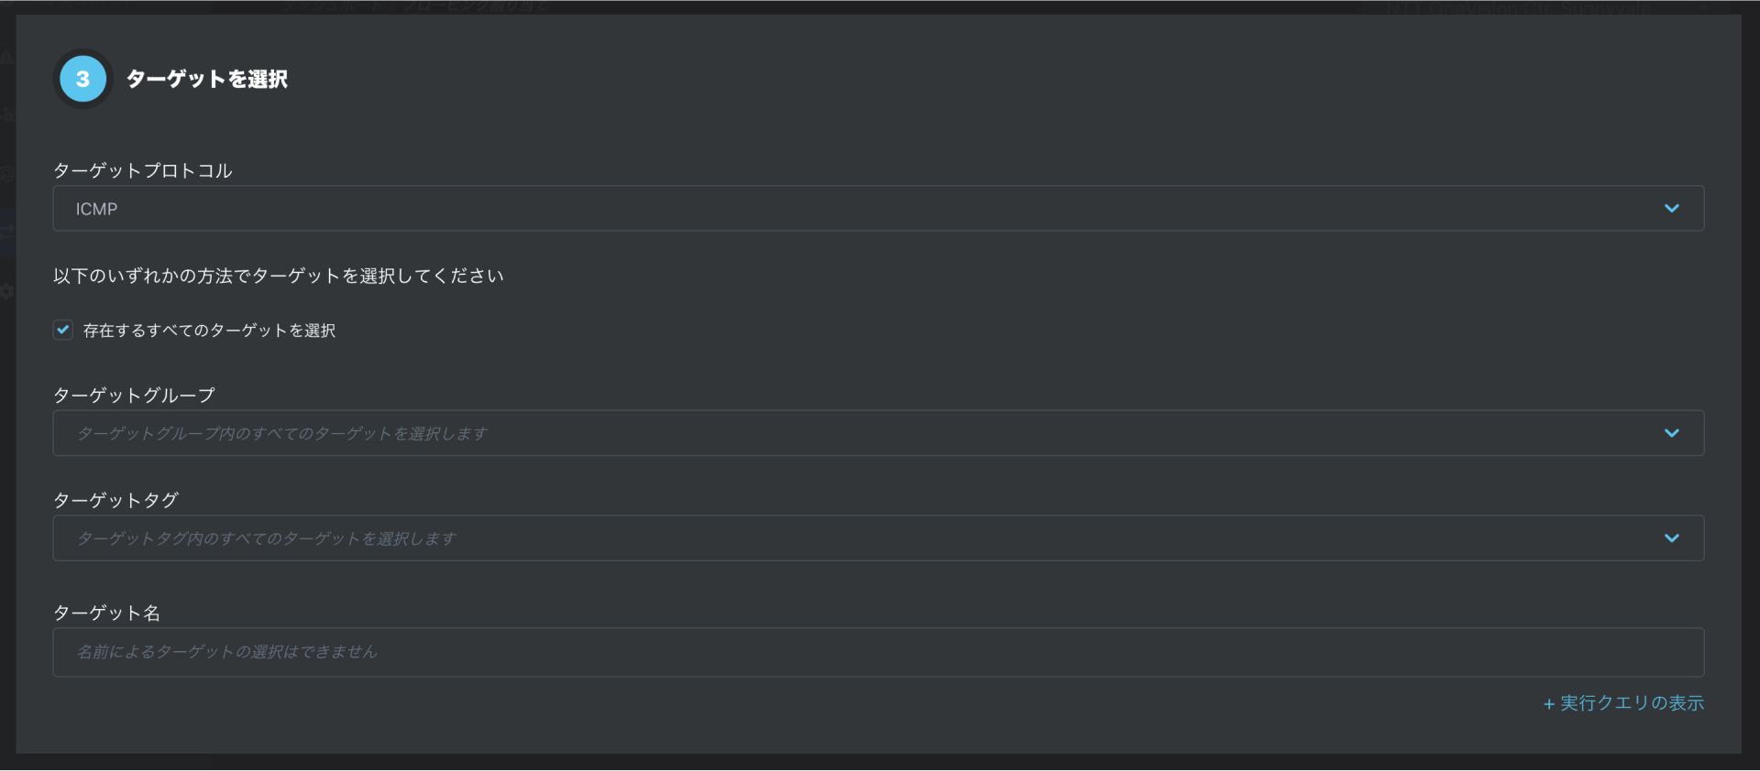Expand the ターゲットグループ dropdown field
The image size is (1760, 771).
tap(878, 433)
